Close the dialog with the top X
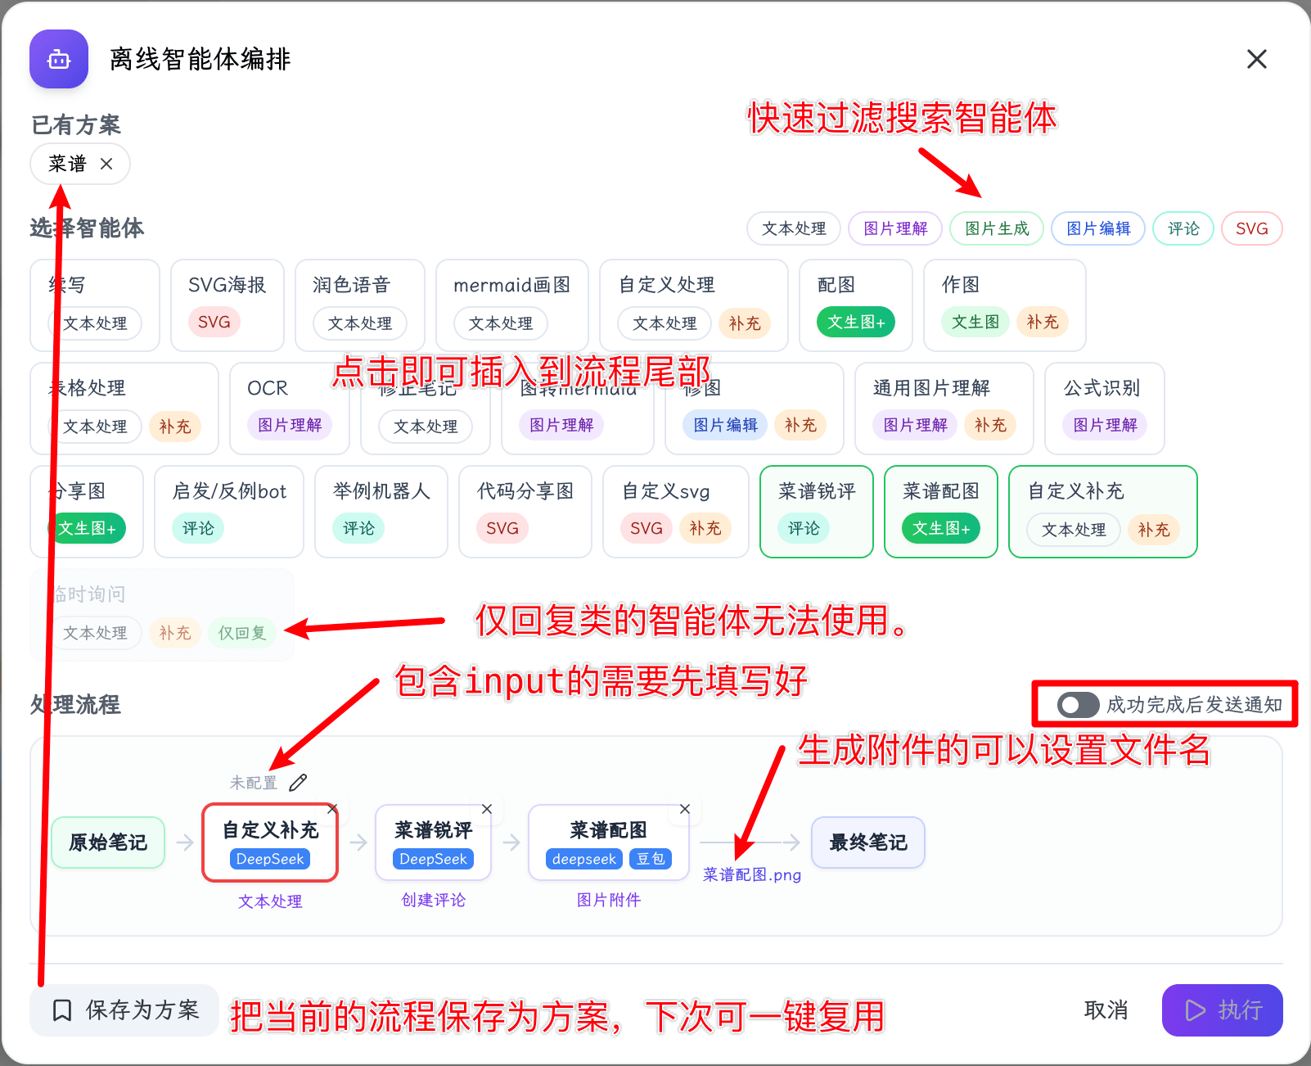 pos(1257,59)
